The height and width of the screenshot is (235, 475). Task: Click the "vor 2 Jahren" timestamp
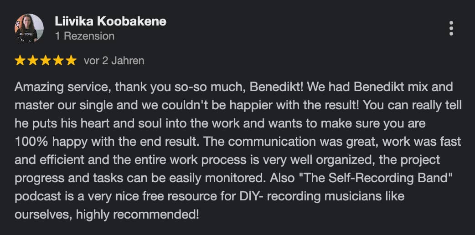(114, 61)
